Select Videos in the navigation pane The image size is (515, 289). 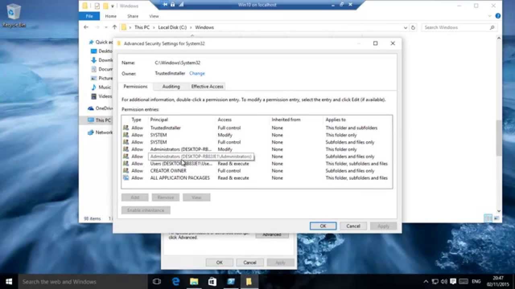click(105, 96)
